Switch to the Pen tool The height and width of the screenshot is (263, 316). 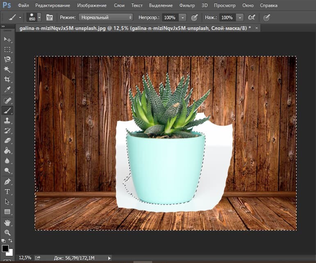pos(7,181)
